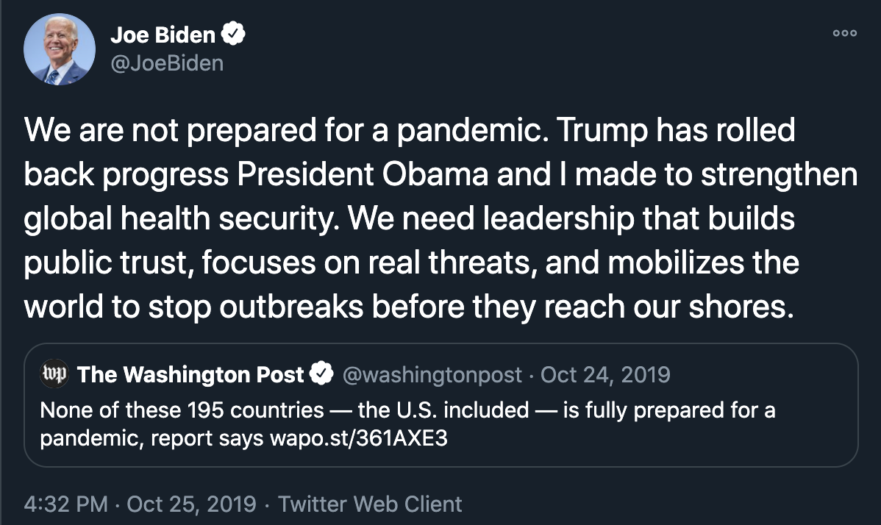Click The Washington Post verified badge
Viewport: 881px width, 525px height.
[x=321, y=374]
